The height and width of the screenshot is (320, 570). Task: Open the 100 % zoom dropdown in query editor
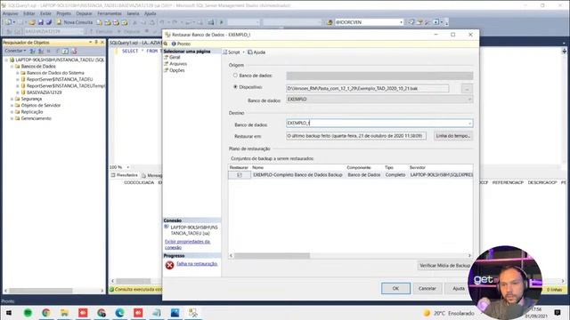[128, 167]
